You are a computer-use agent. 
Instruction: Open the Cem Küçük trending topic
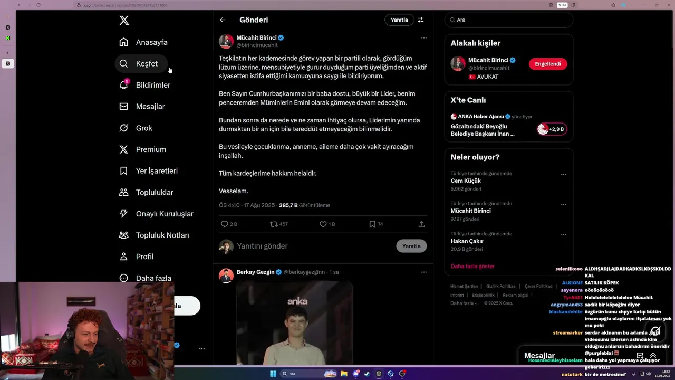(x=466, y=181)
